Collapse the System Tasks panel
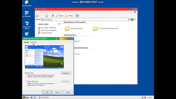This screenshot has height=99, width=176. 59,24
